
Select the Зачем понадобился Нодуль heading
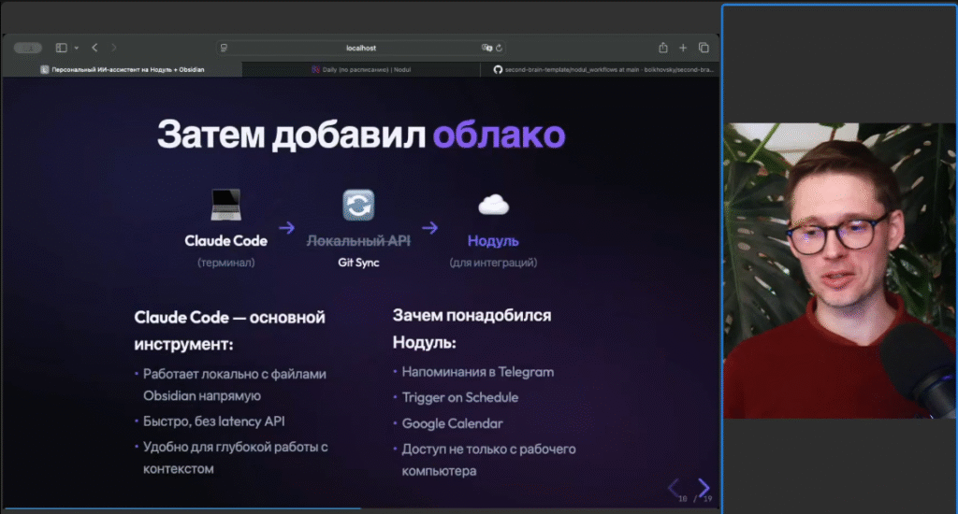click(472, 328)
